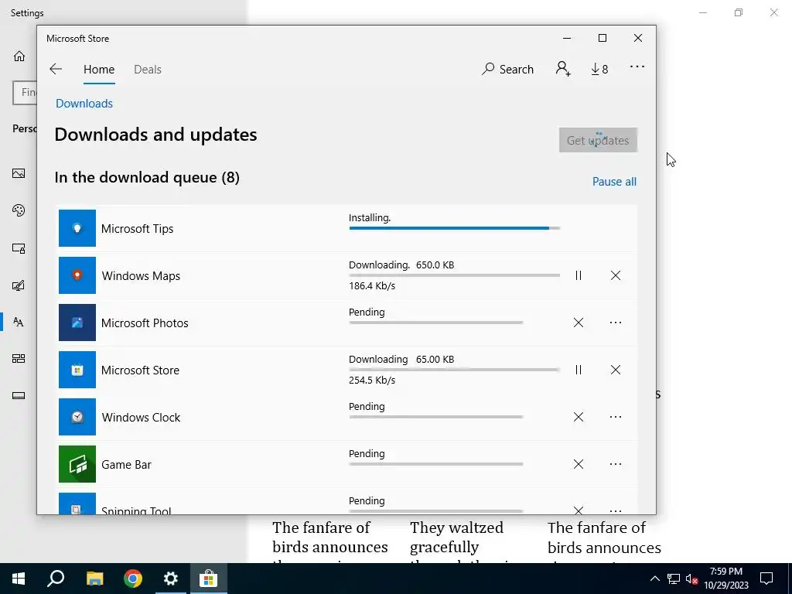
Task: Select the Microsoft Tips row name
Action: coord(138,228)
